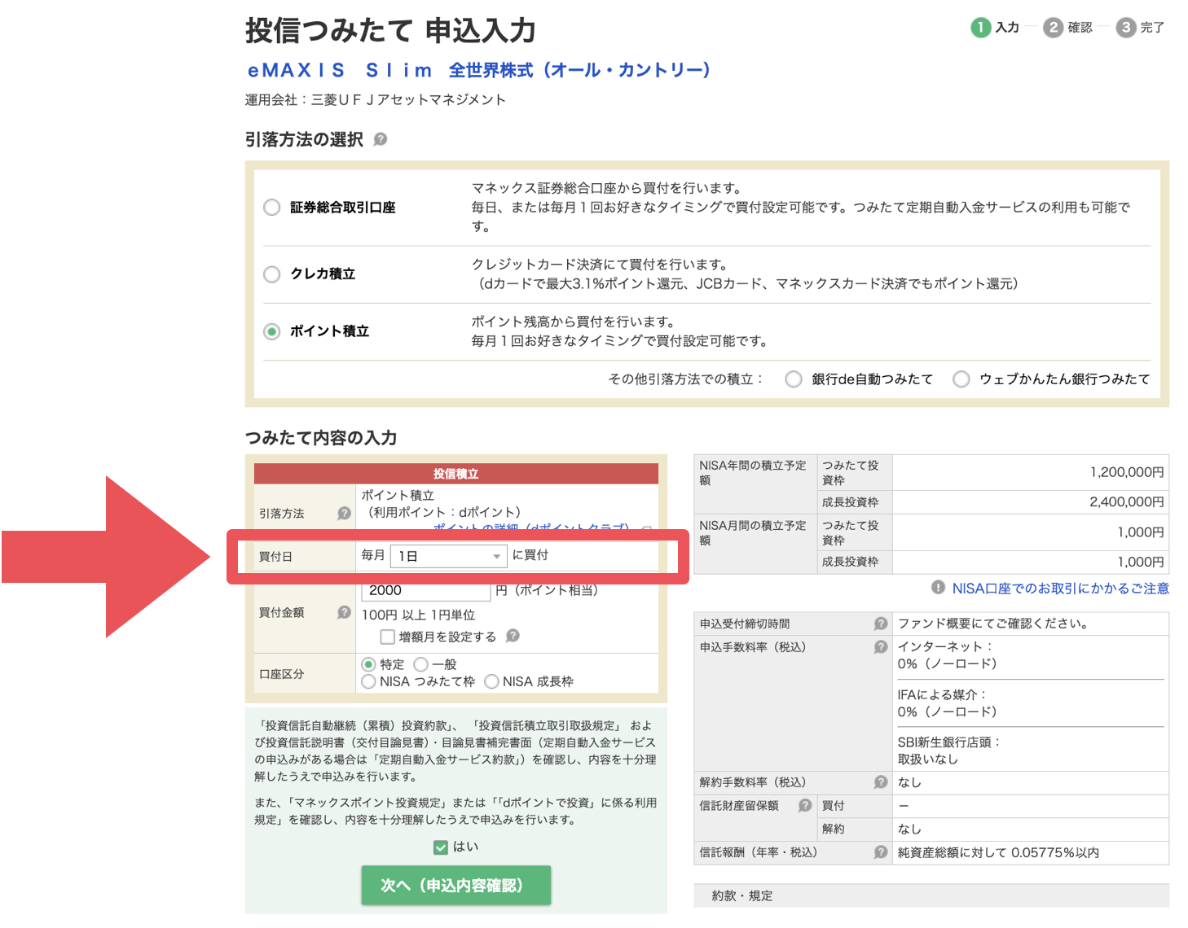The width and height of the screenshot is (1188, 928).
Task: Click warning icon beside NISA口座 notice
Action: point(938,588)
